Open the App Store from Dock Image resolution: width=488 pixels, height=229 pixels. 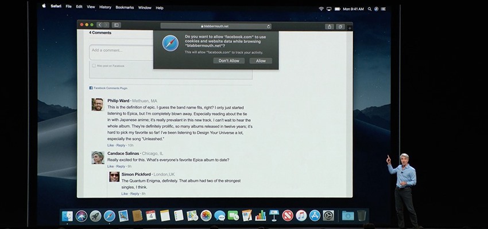pos(315,216)
